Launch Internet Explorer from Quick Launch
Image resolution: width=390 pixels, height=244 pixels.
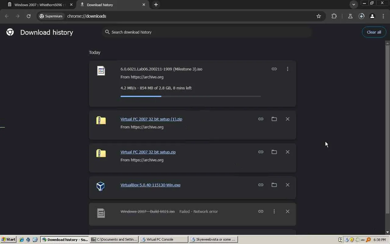pos(22,240)
